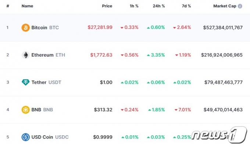The image size is (250, 147).
Task: Sort table by Name column
Action: tap(28, 6)
